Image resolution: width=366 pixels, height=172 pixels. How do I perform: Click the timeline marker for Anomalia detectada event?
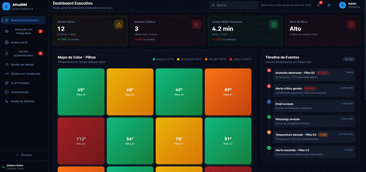(269, 70)
